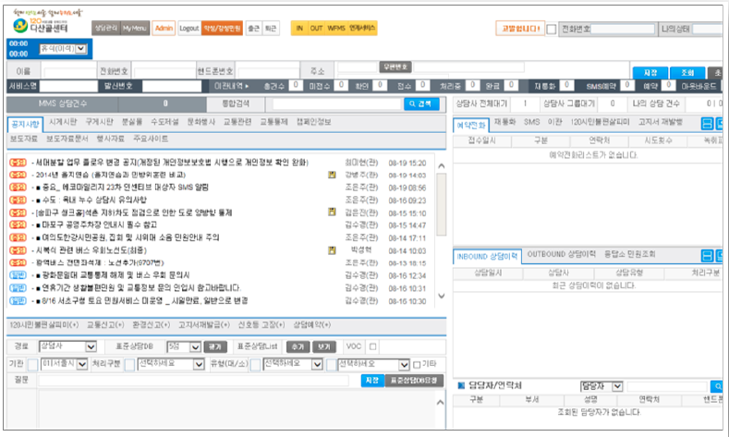Open the yellow note icon on 옥내 누수 row
The height and width of the screenshot is (437, 729).
[x=332, y=199]
